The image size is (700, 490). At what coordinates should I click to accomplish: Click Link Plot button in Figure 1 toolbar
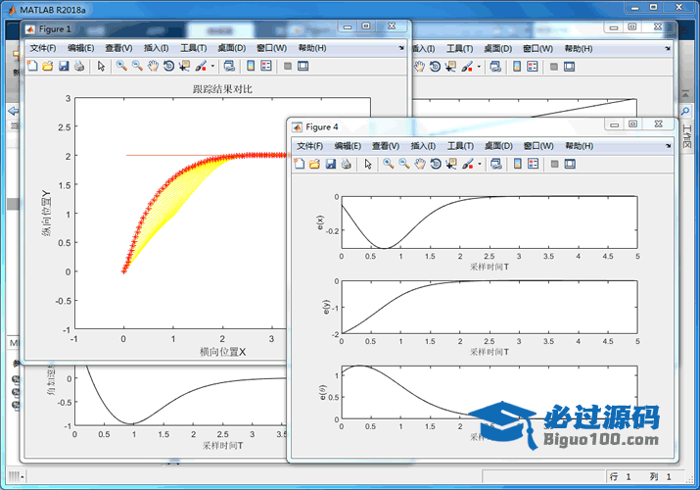(228, 67)
